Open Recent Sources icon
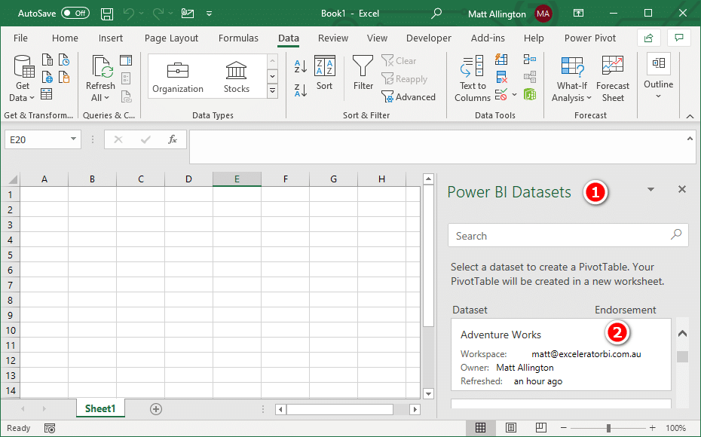The image size is (701, 437). coord(64,60)
